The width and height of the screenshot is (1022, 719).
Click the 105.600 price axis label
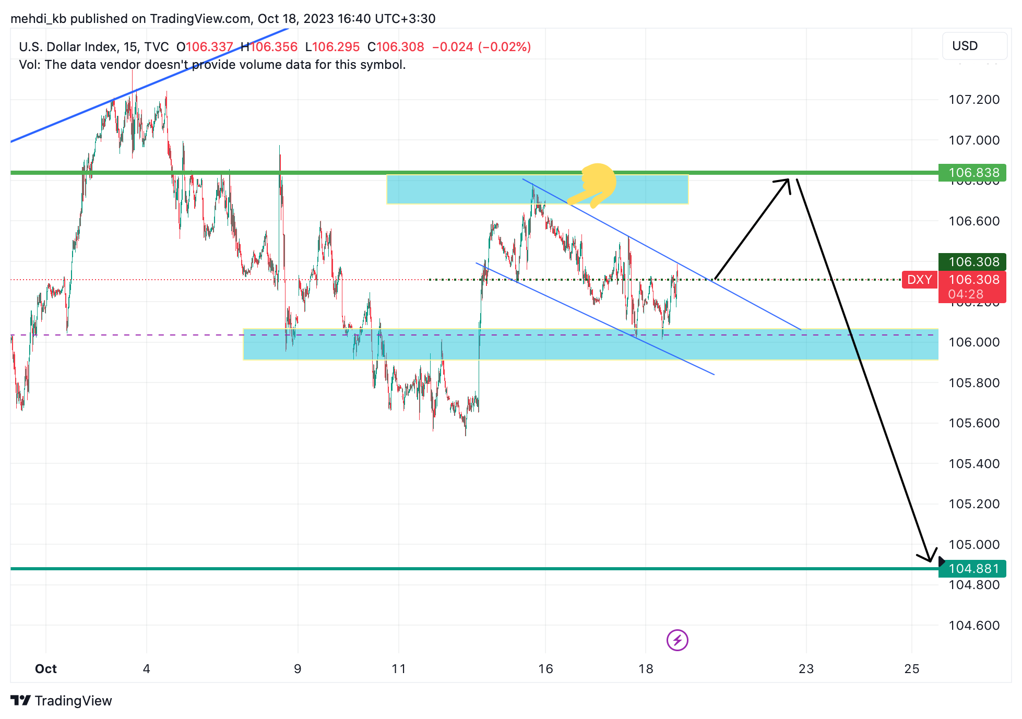pyautogui.click(x=974, y=423)
